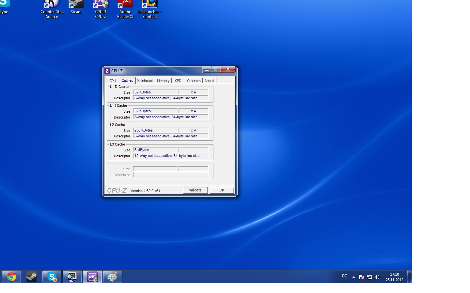Open Google Chrome from the taskbar
470x293 pixels.
[11, 277]
